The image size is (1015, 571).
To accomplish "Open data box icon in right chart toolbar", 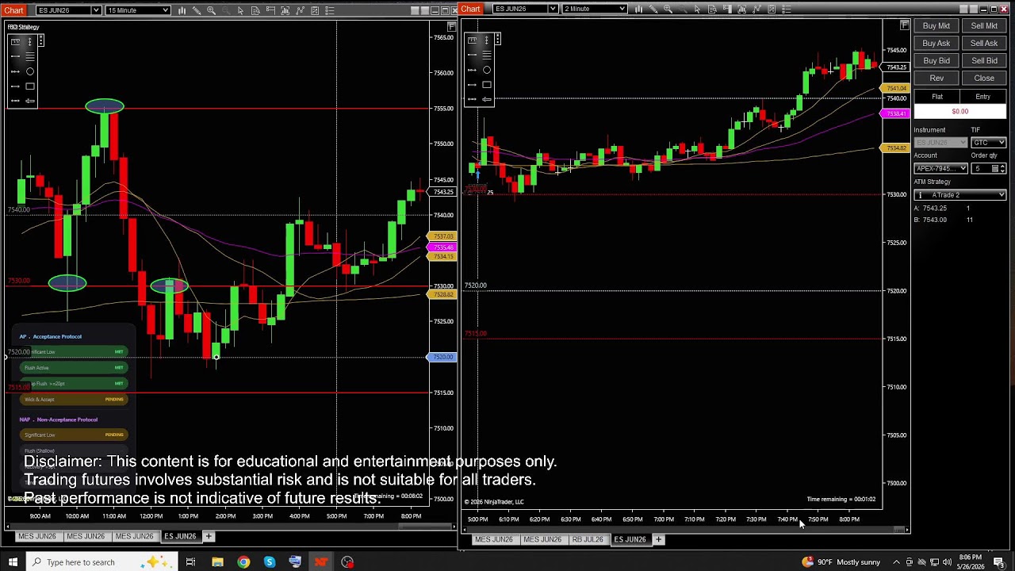I will click(712, 9).
